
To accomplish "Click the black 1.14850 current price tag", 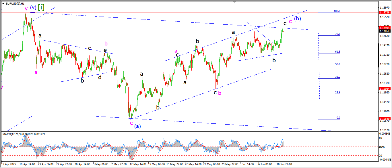I will click(x=385, y=31).
